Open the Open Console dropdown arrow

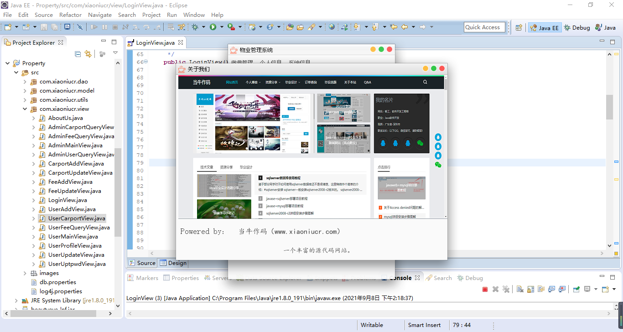click(x=614, y=289)
